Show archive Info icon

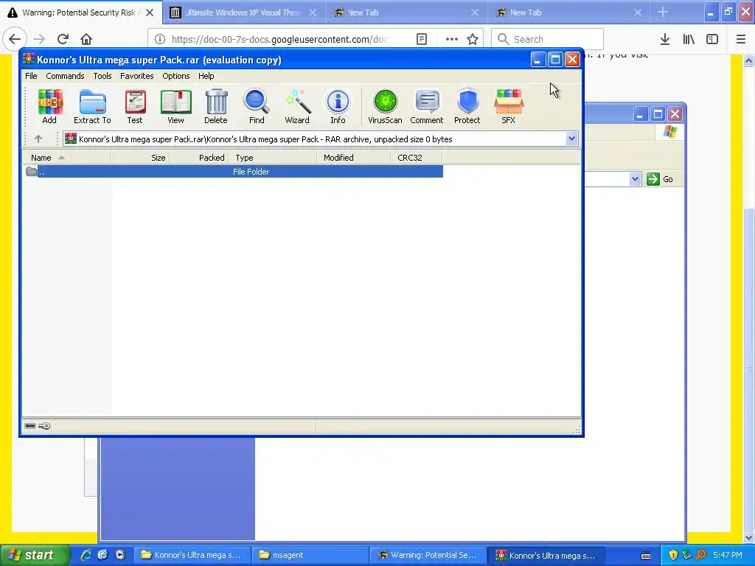click(338, 106)
